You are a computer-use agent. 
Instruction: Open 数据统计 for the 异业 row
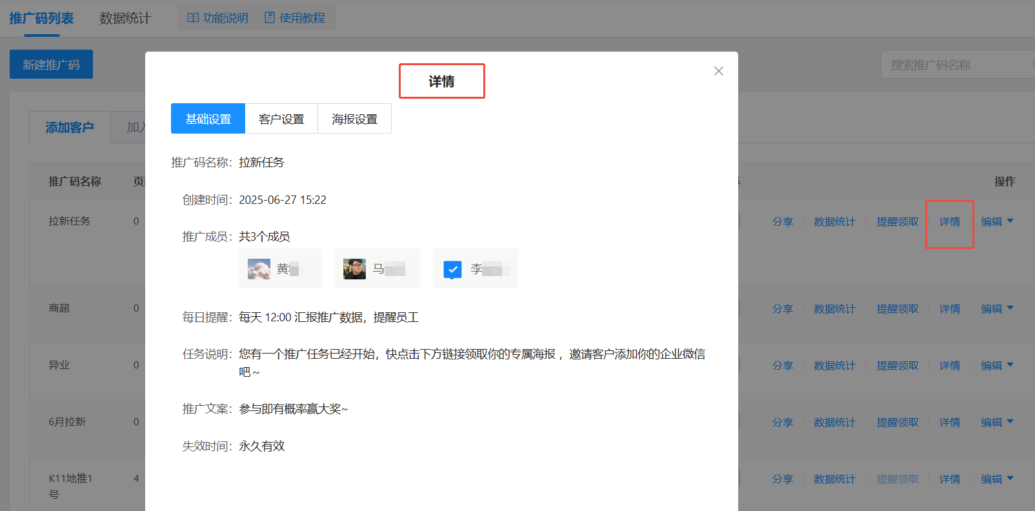point(834,366)
